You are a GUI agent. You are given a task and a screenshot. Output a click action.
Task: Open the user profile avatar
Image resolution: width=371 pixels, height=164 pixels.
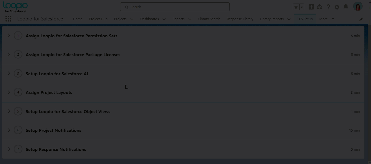(x=358, y=7)
